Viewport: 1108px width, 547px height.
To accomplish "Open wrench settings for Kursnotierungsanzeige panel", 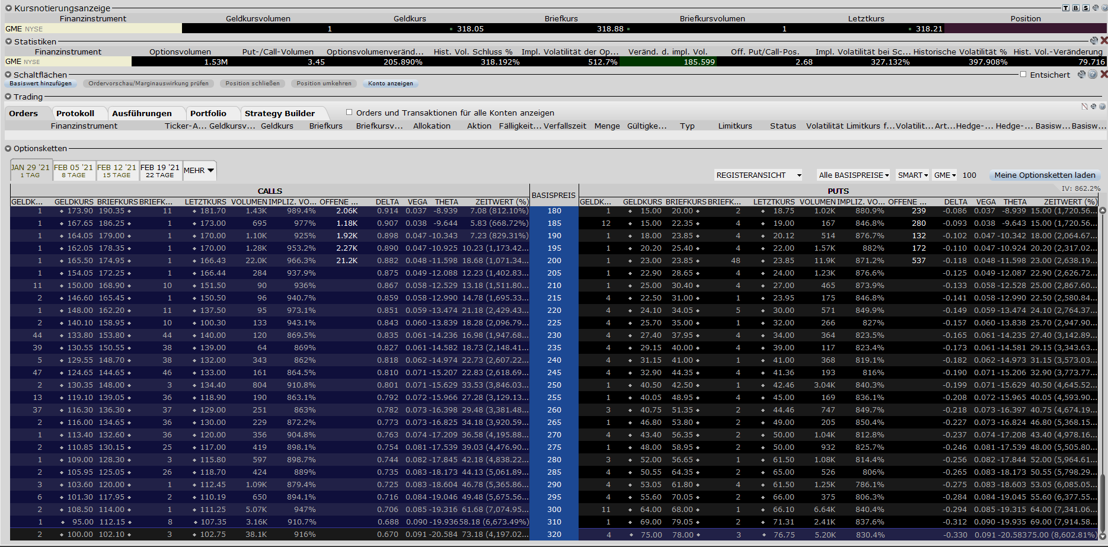I will click(1095, 8).
